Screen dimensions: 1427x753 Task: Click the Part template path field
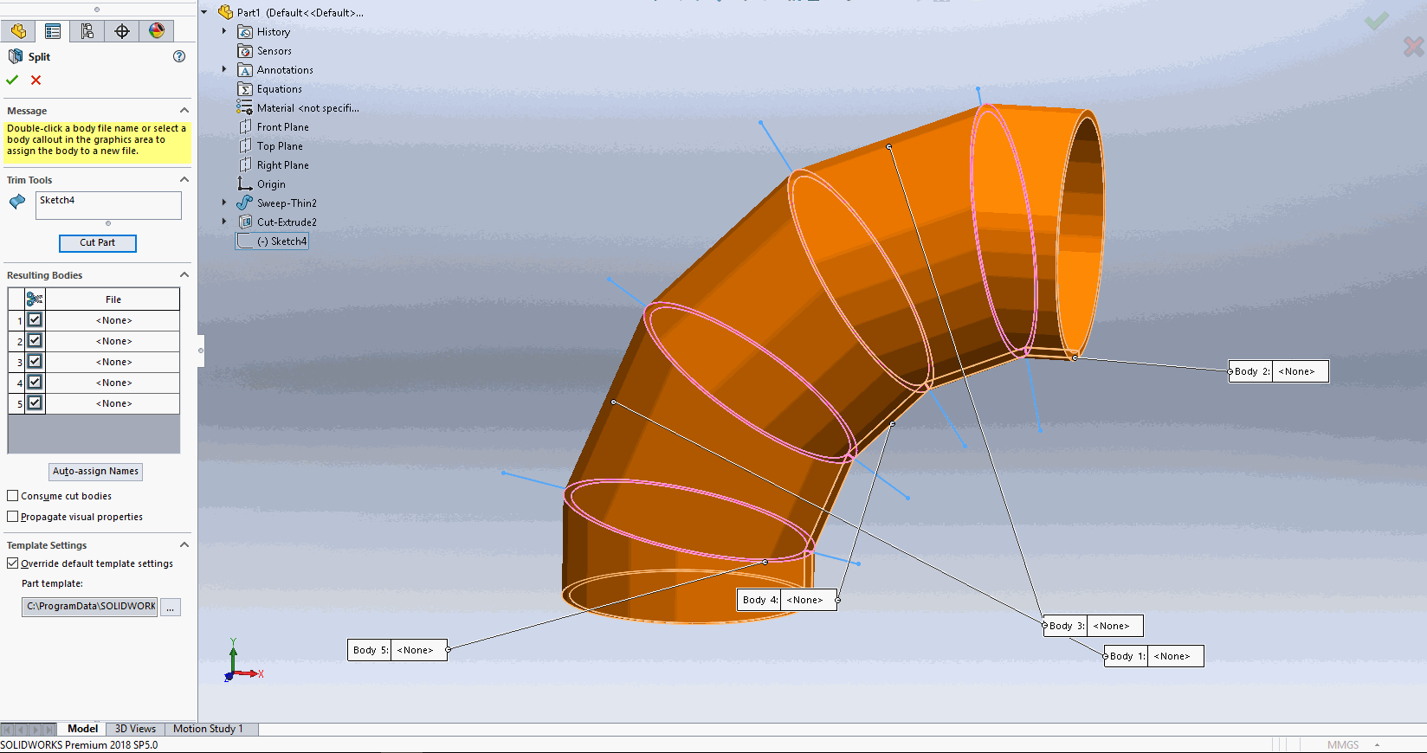click(90, 607)
